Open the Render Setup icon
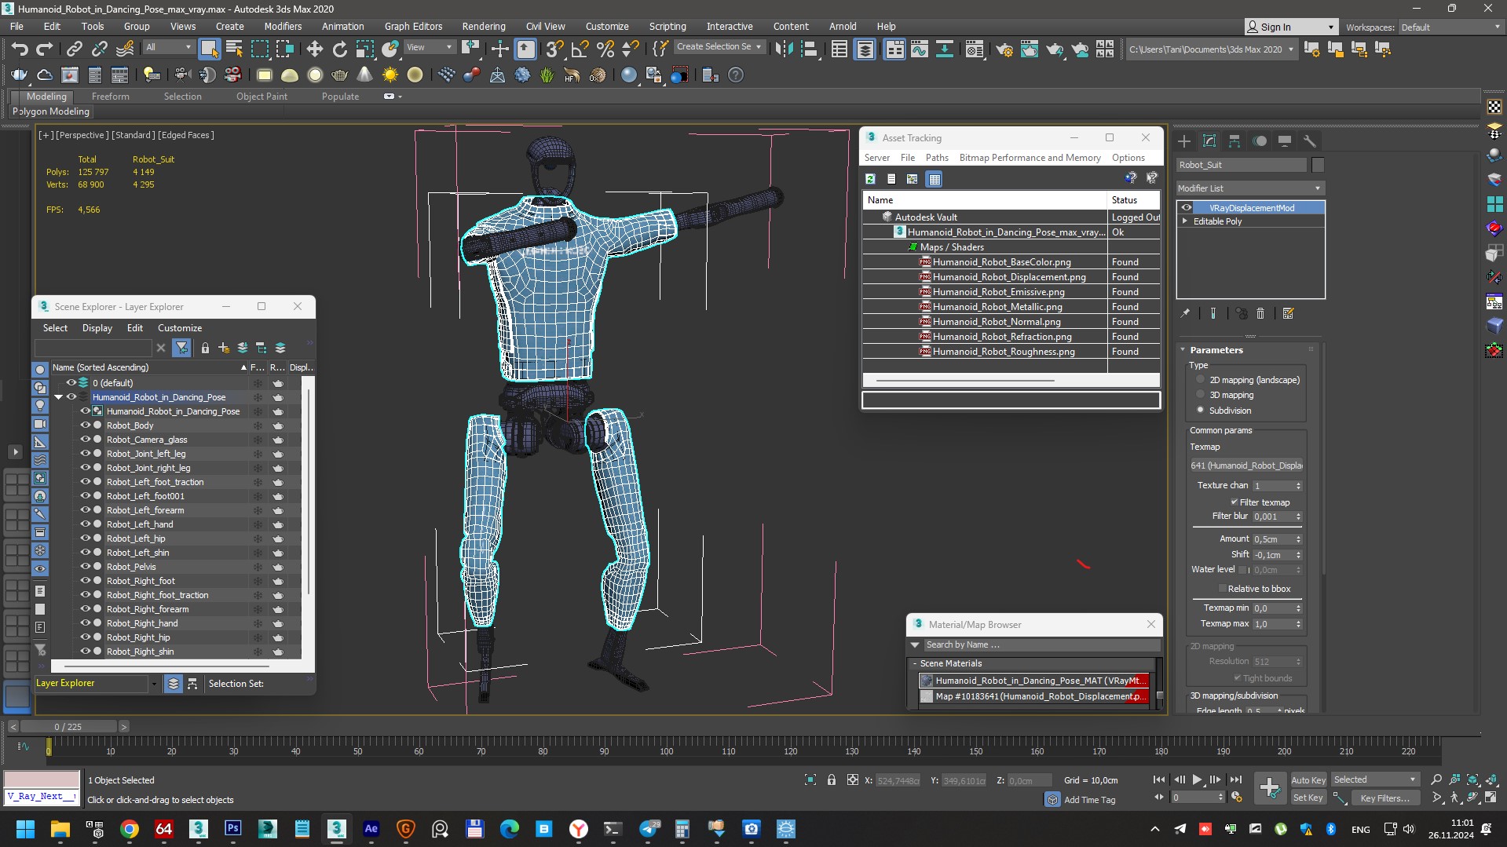Viewport: 1507px width, 847px height. pyautogui.click(x=1004, y=49)
